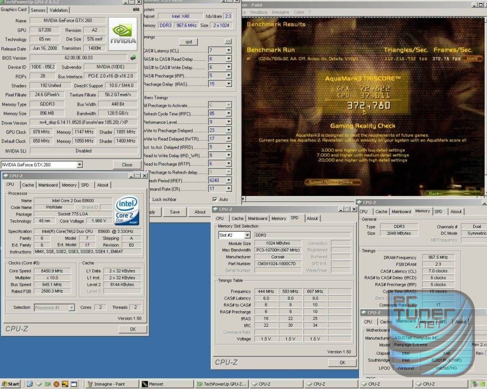Screen dimensions: 487x389
Task: Click Close button in GPU-Z
Action: pyautogui.click(x=127, y=165)
